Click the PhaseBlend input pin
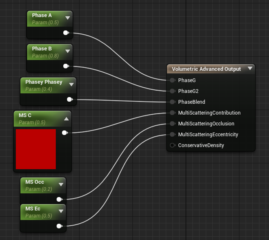The image size is (269, 240). [172, 102]
